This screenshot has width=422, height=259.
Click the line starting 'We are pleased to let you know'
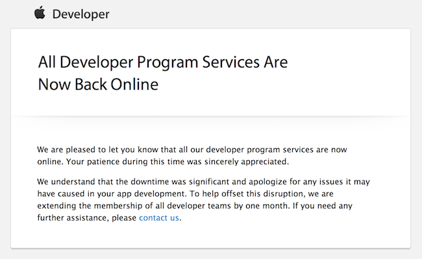(192, 149)
